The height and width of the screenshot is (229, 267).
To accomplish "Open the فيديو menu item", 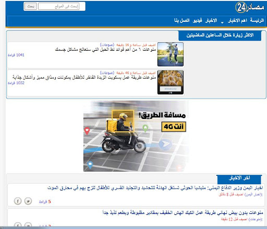I will tap(197, 21).
